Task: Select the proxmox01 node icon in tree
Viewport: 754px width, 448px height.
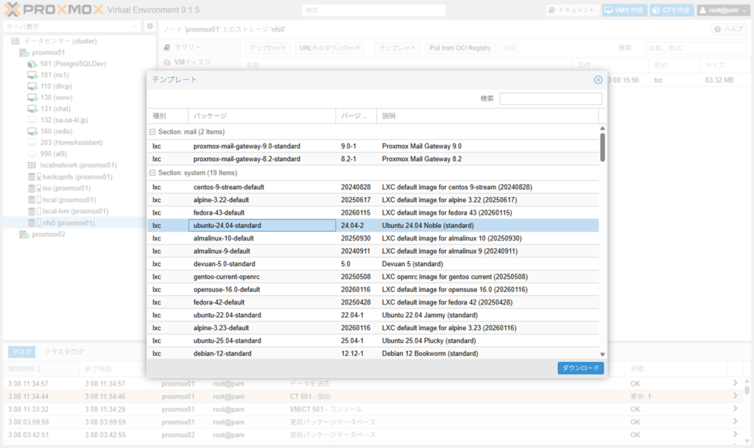Action: coord(24,53)
